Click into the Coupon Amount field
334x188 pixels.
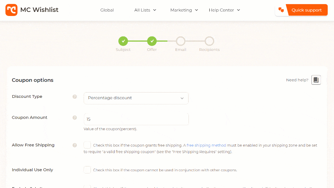click(x=136, y=119)
